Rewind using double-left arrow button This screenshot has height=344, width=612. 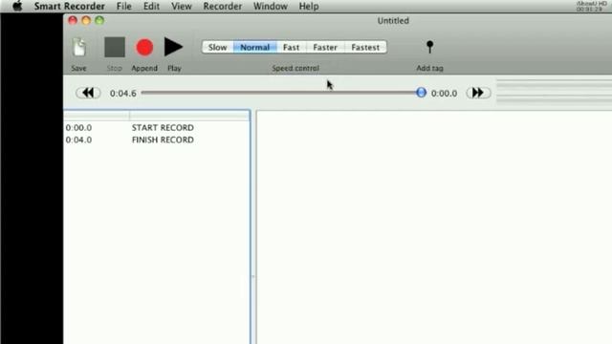point(88,93)
